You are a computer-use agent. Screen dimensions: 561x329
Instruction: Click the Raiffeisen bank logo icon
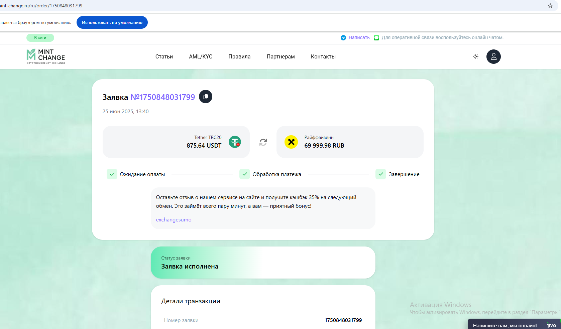[x=291, y=142]
